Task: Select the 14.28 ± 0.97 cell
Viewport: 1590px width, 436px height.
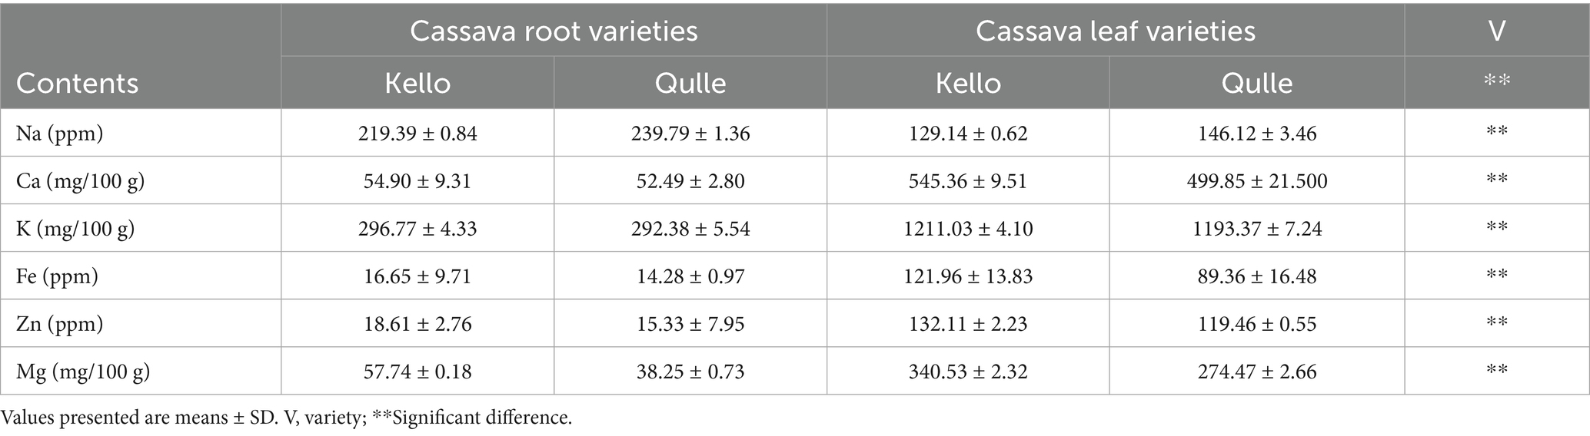Action: (690, 276)
